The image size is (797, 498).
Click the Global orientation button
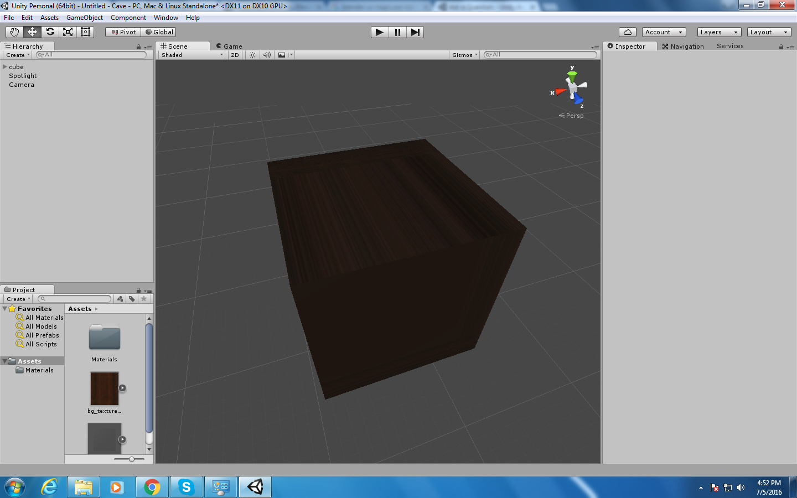tap(159, 32)
